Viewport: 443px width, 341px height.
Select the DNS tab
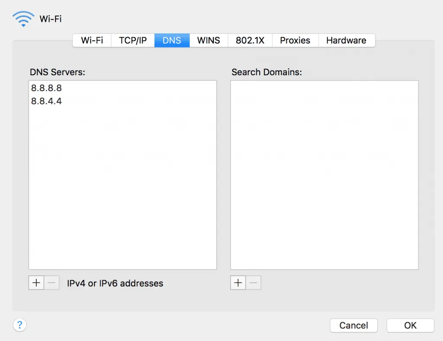tap(172, 40)
